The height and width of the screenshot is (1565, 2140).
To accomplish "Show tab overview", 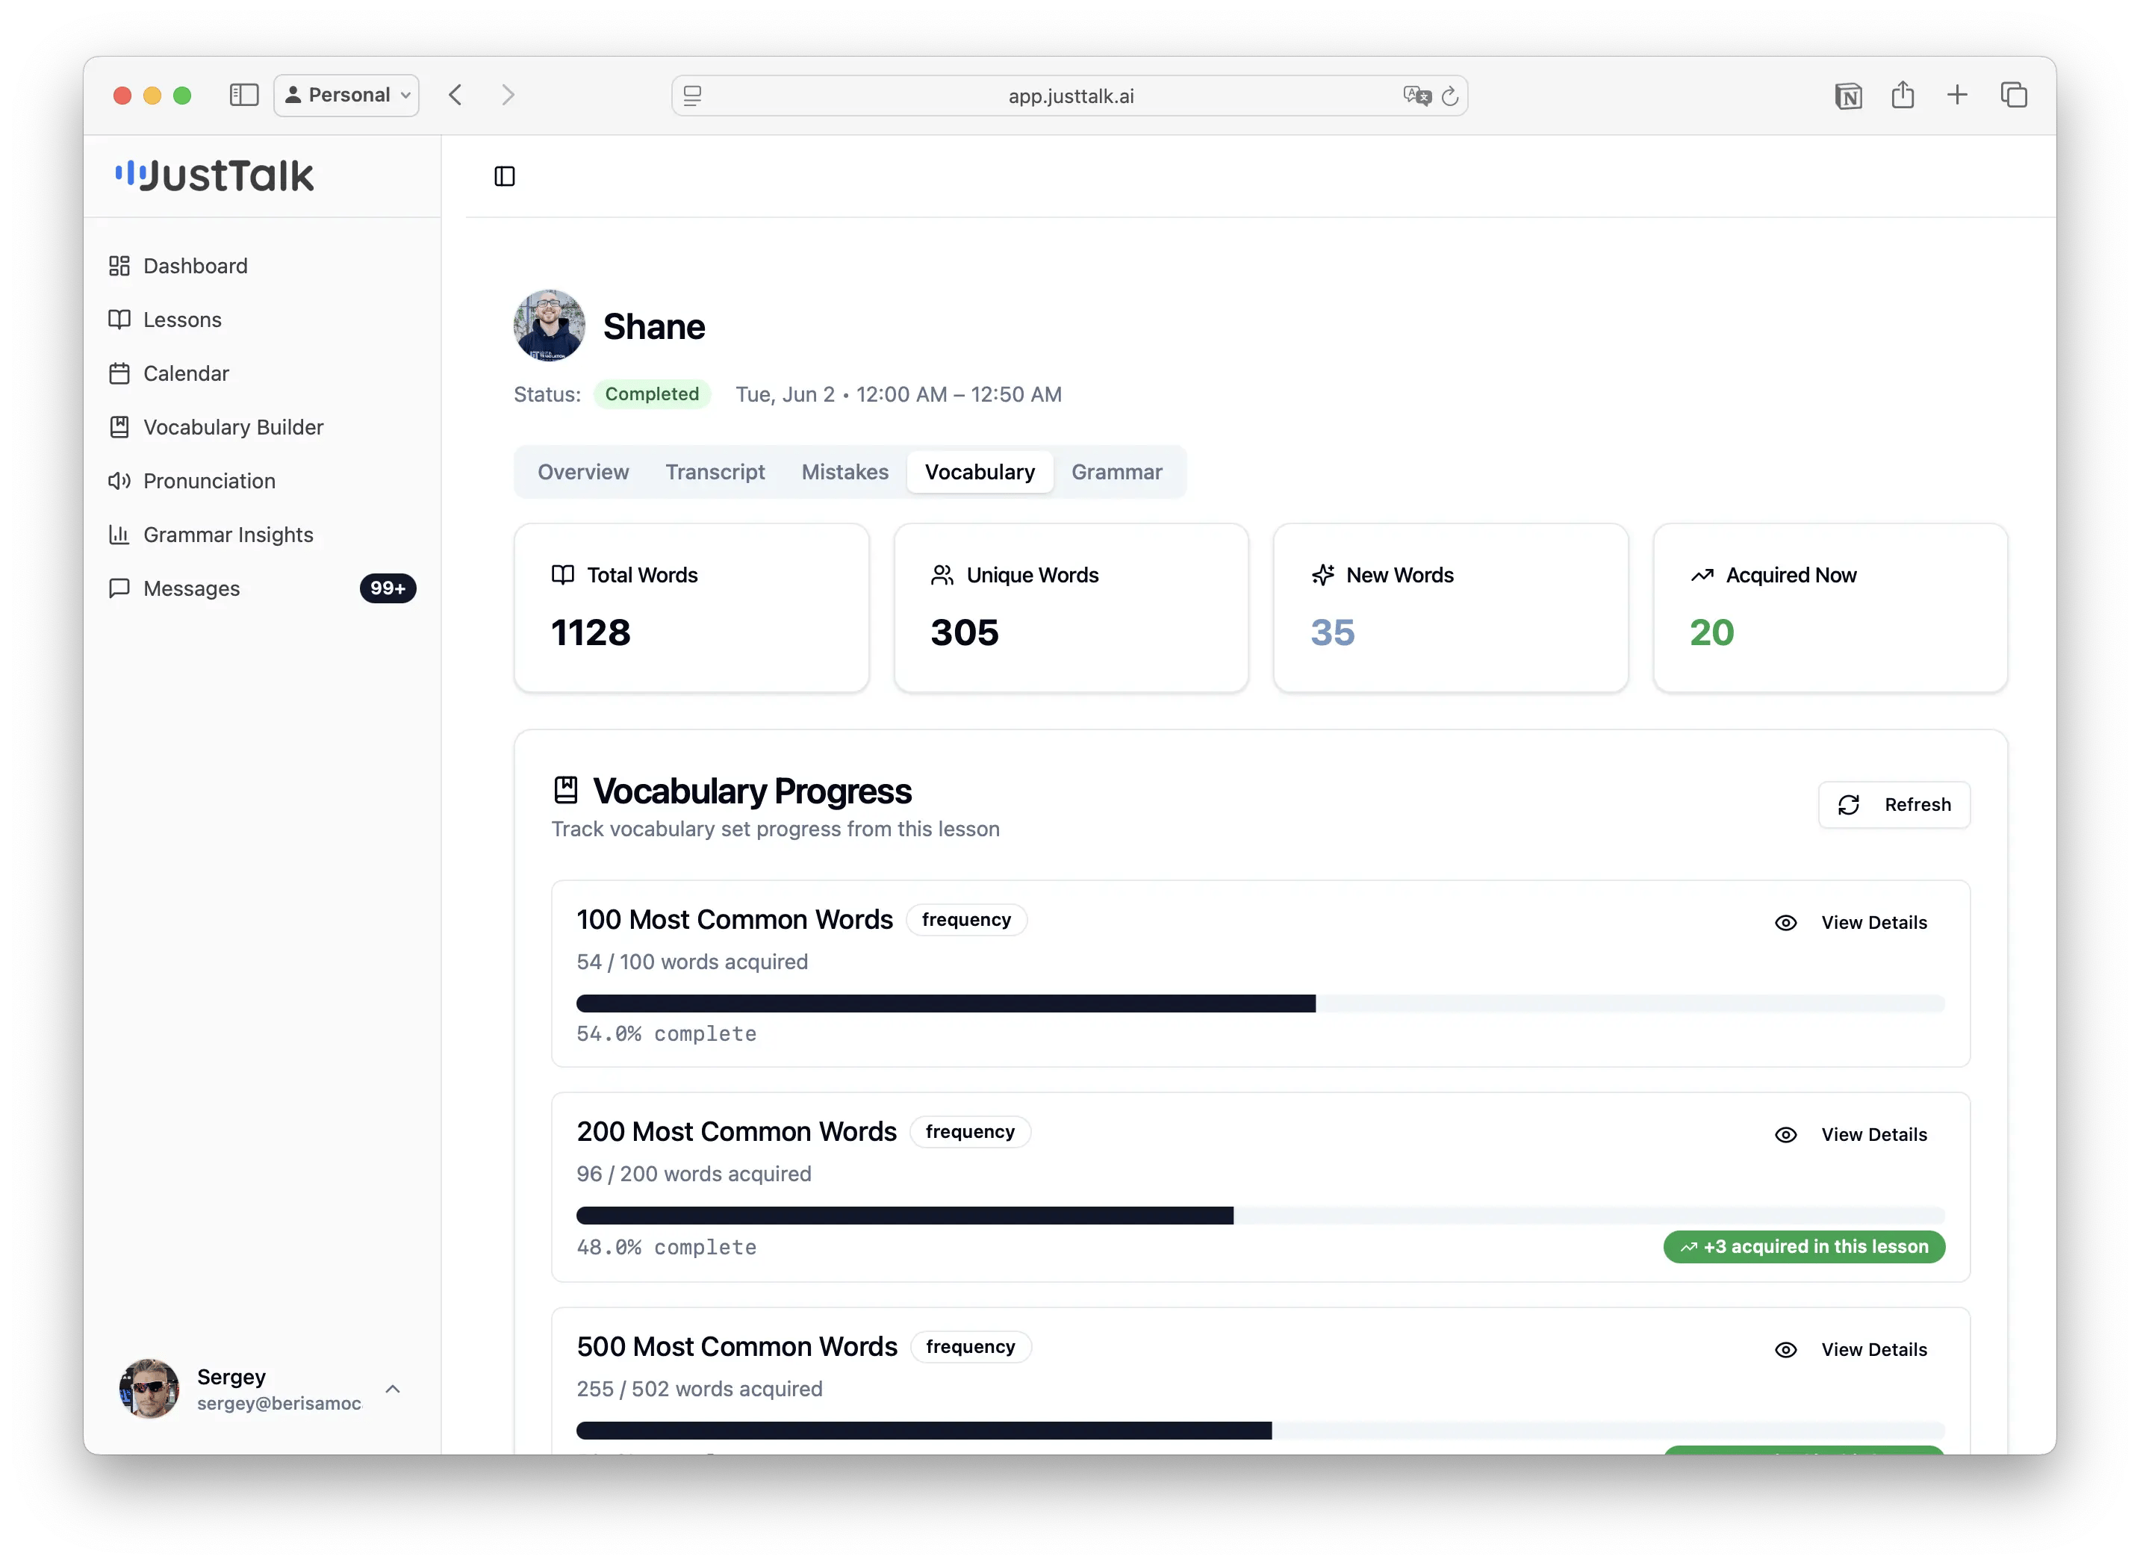I will click(x=2013, y=95).
